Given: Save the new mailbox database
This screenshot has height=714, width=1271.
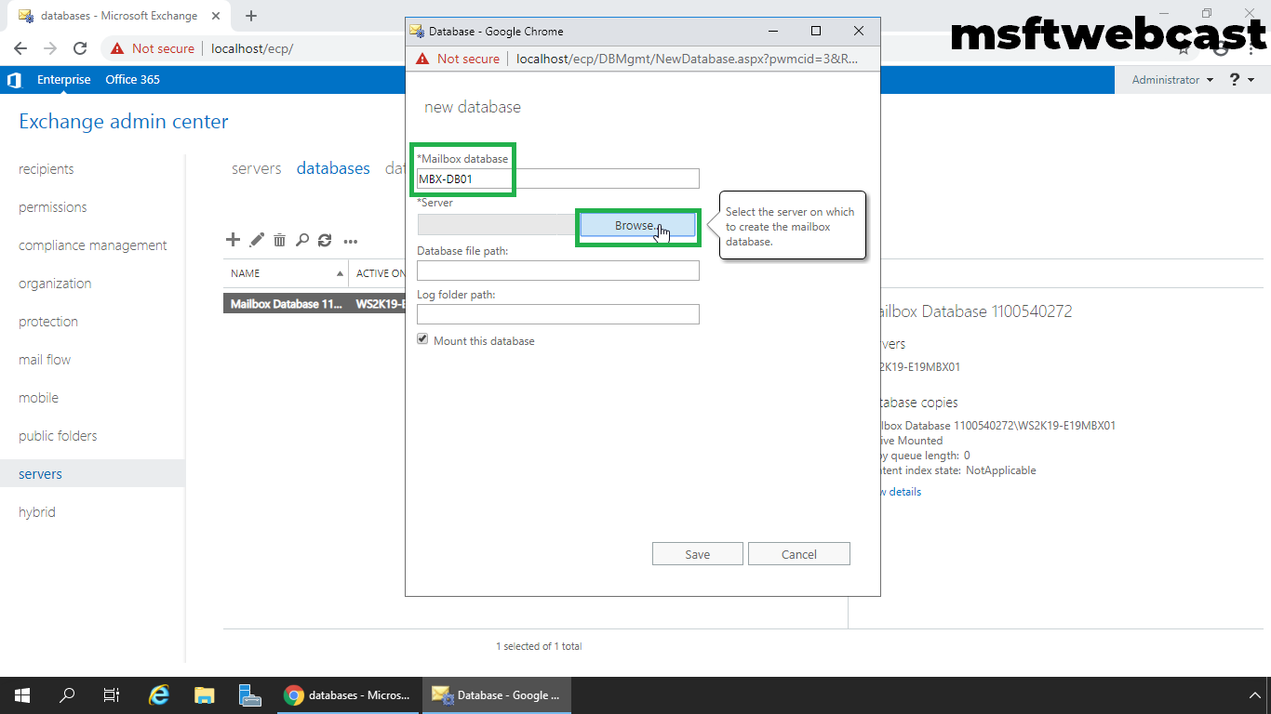Looking at the screenshot, I should 697,553.
